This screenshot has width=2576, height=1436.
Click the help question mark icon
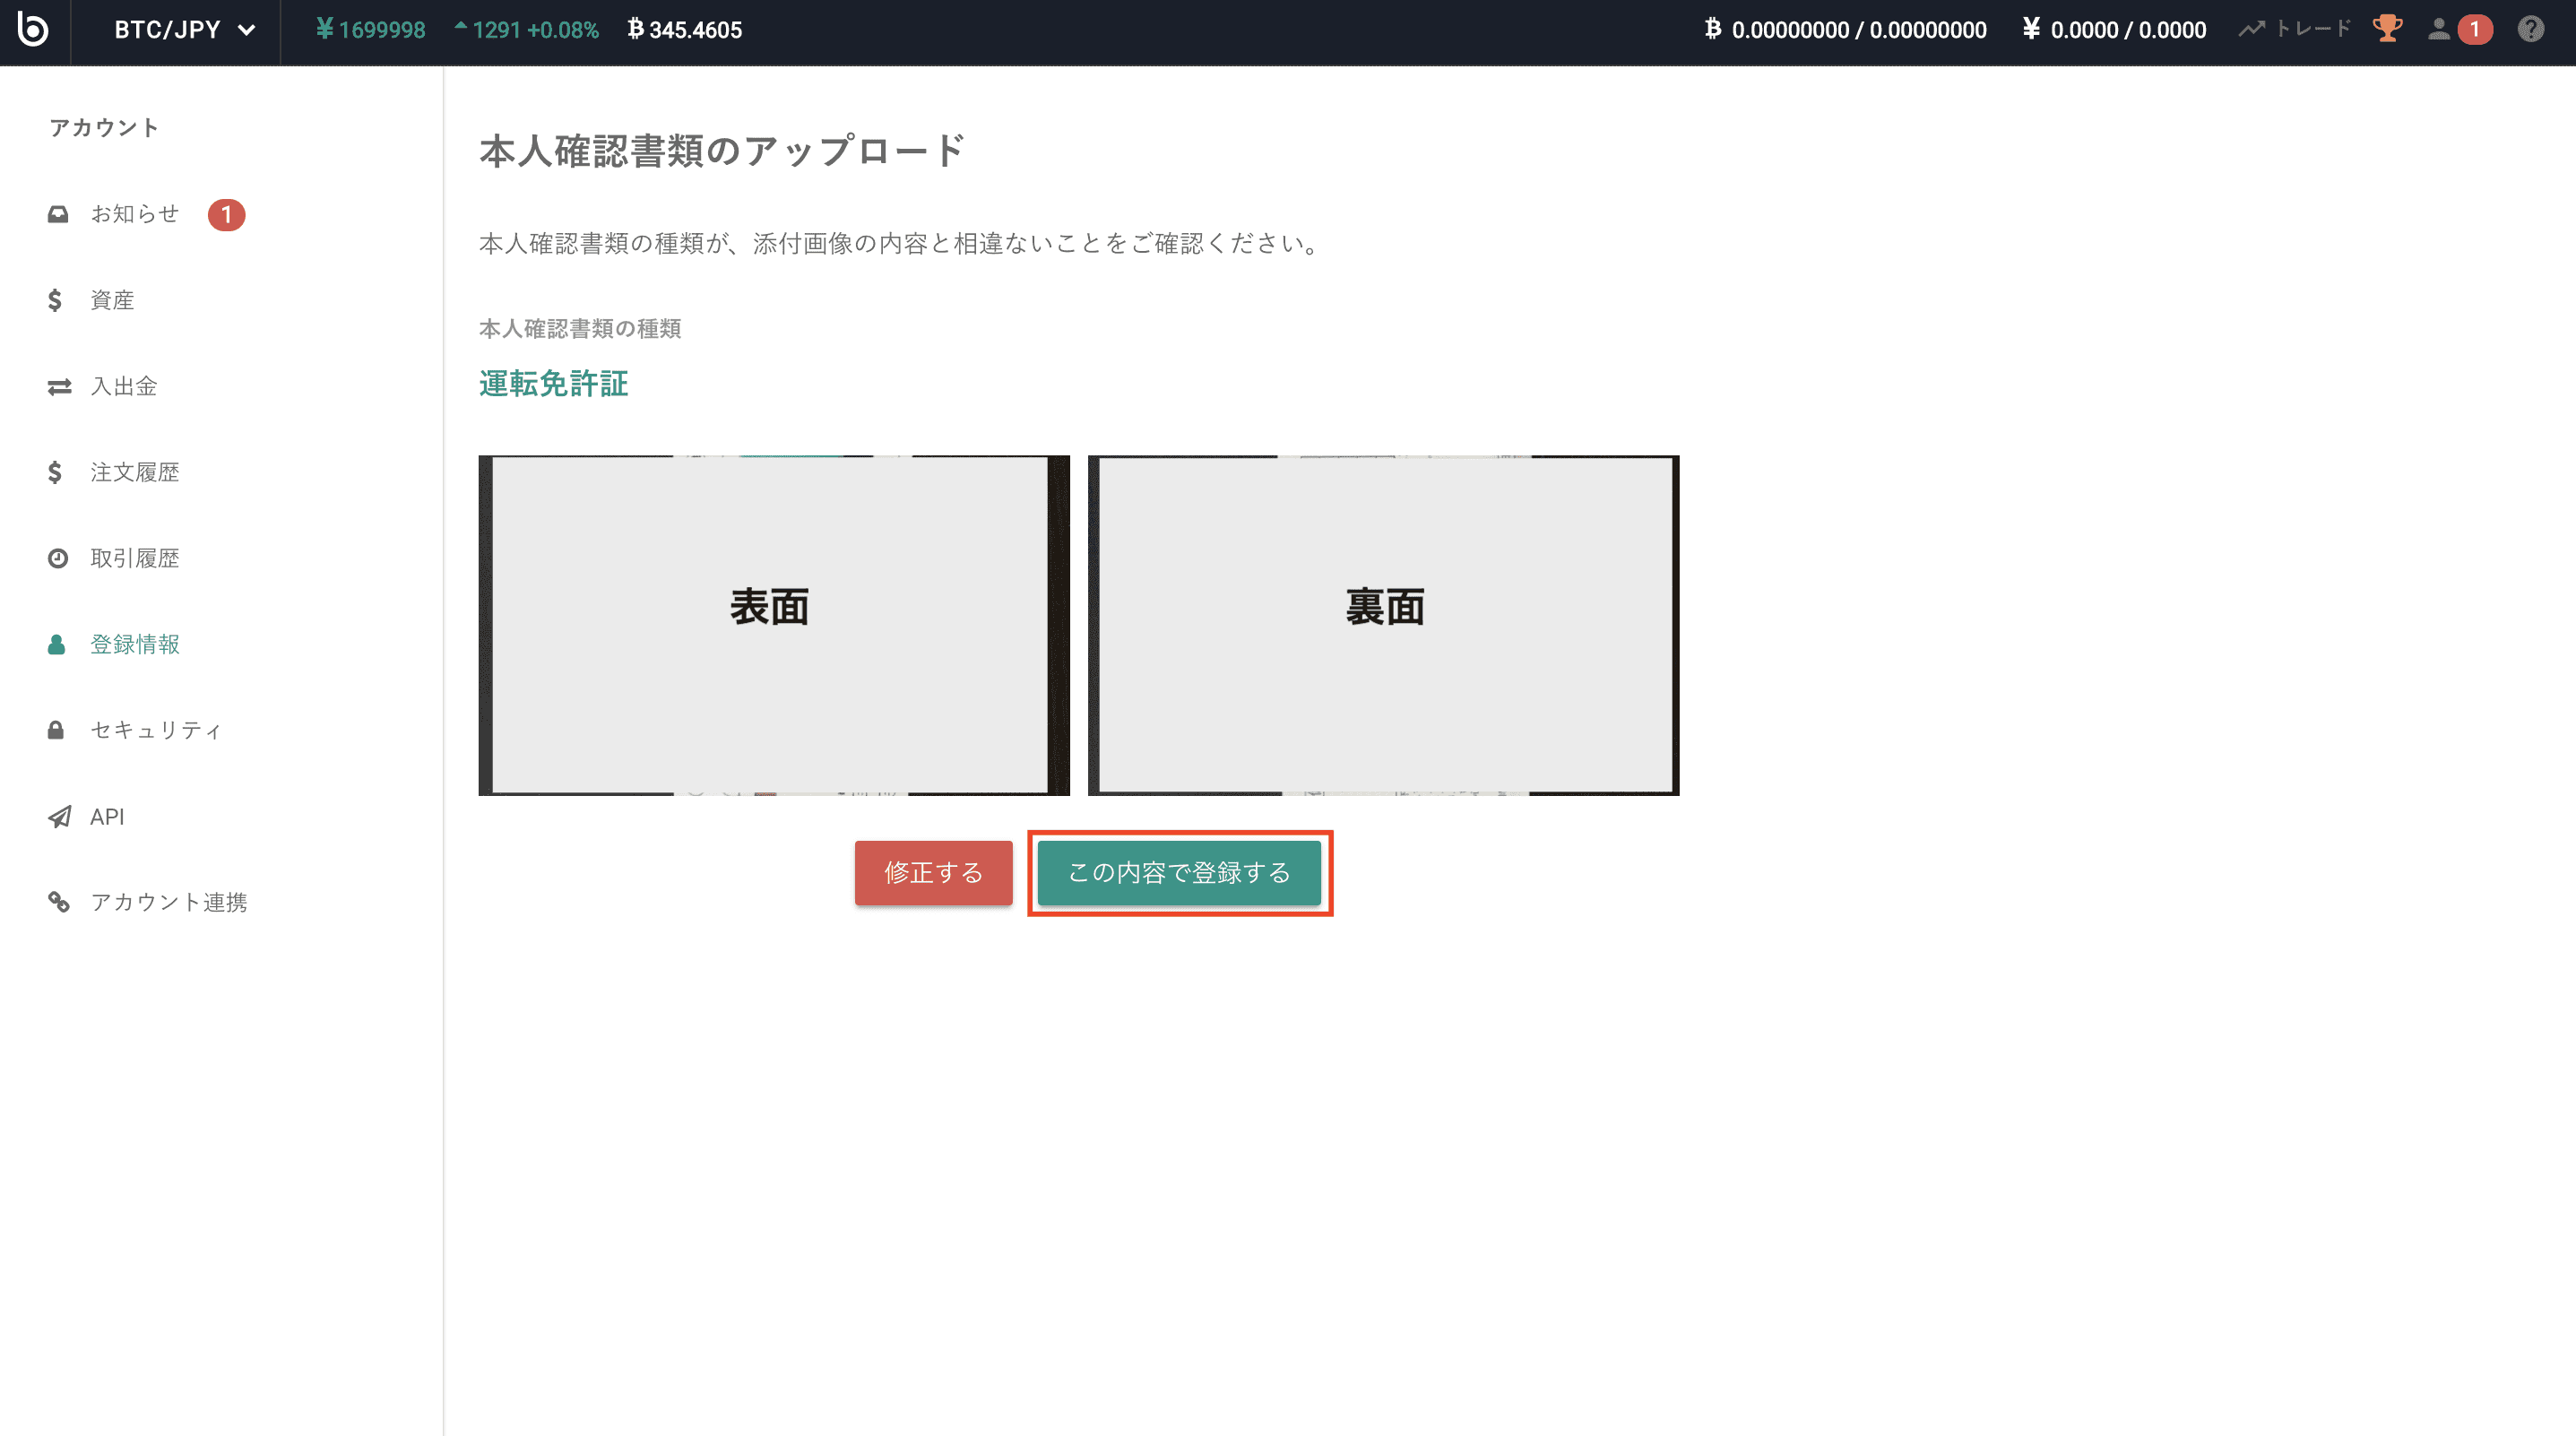[2530, 29]
